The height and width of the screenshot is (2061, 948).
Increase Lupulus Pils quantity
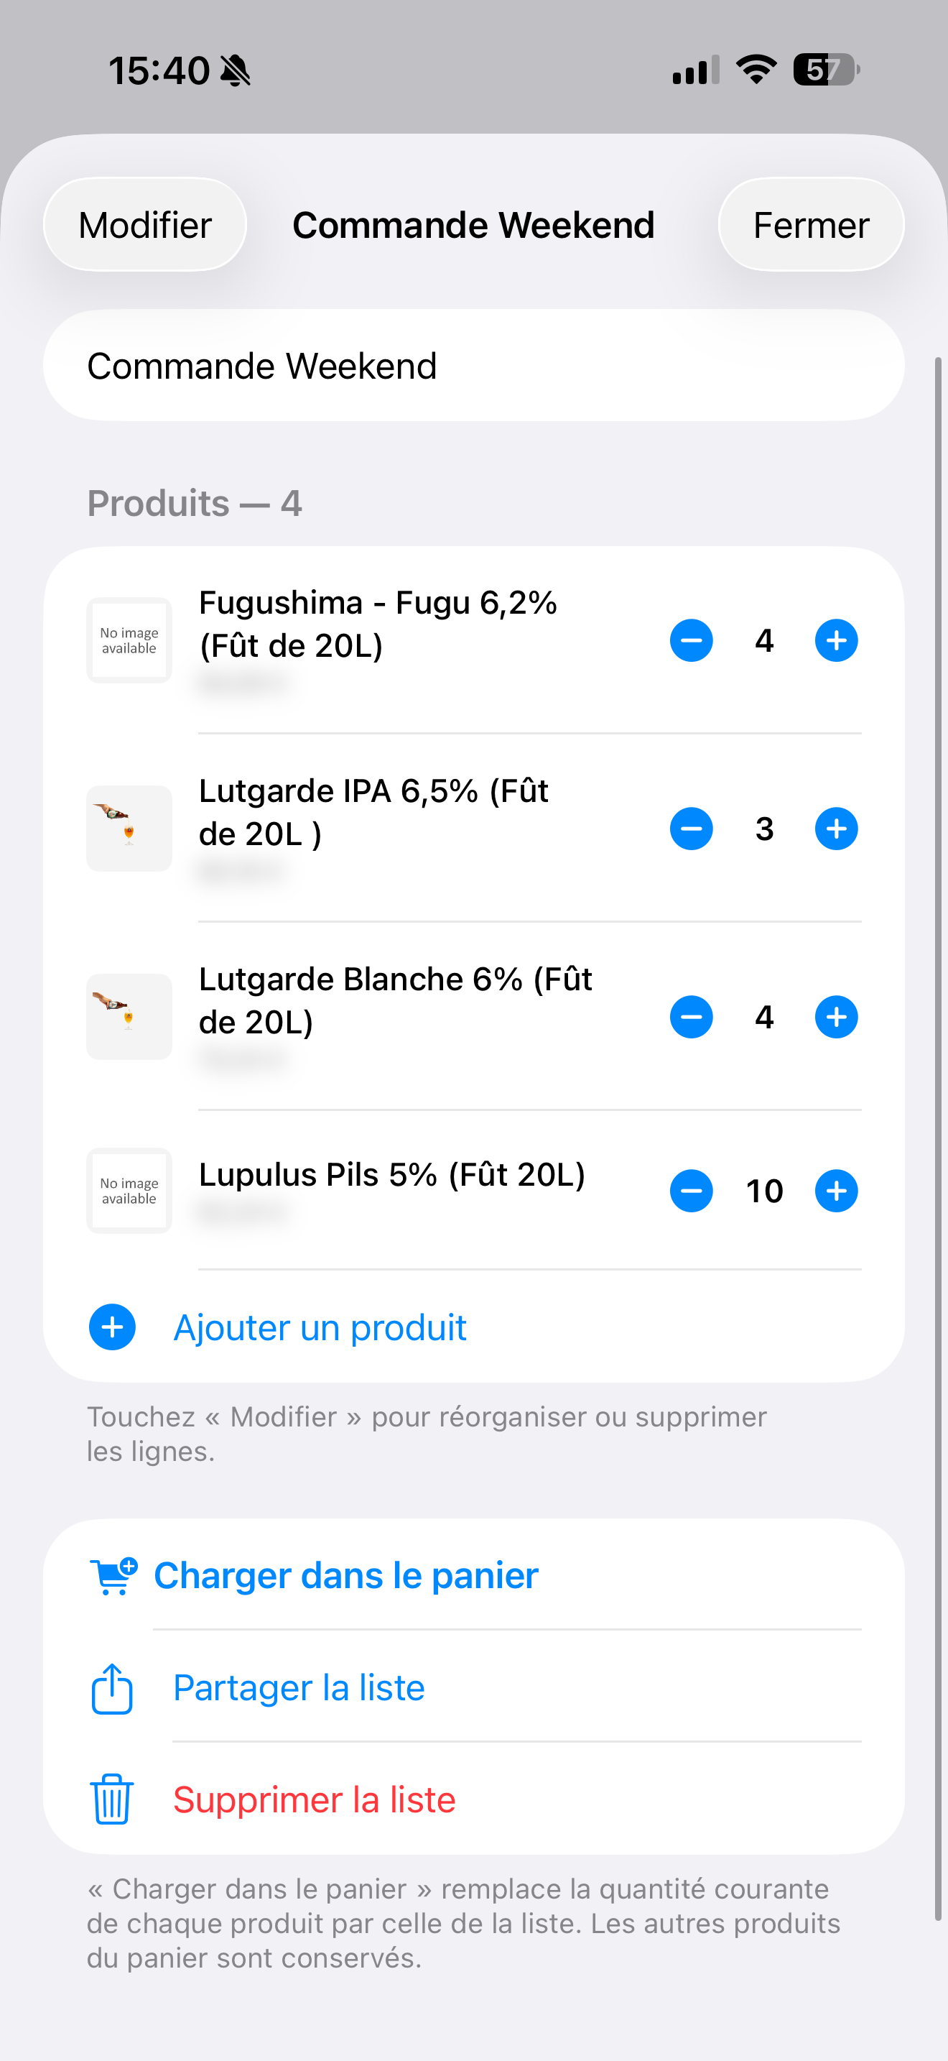tap(836, 1191)
